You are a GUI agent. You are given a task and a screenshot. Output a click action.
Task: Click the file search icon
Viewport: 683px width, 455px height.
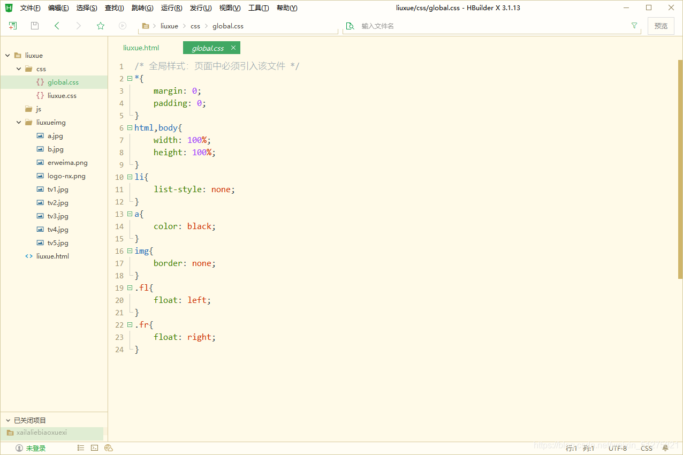[x=350, y=26]
